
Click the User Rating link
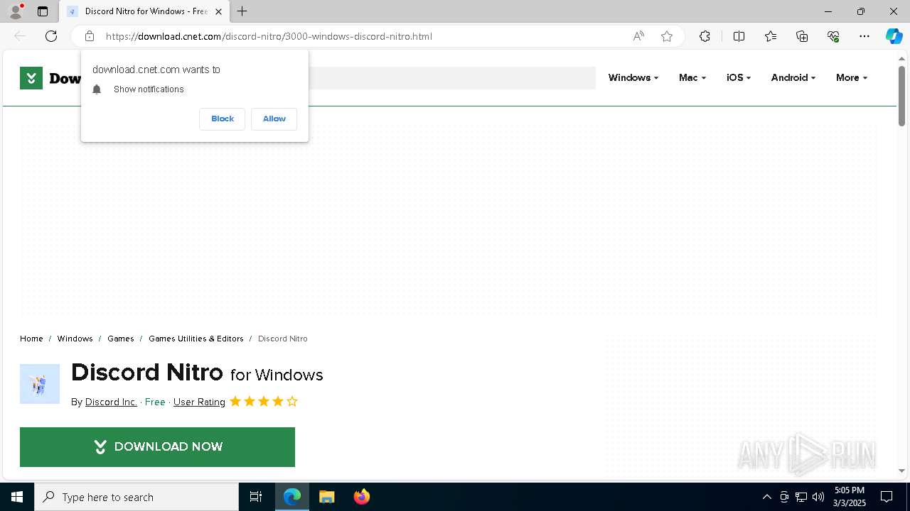(x=199, y=402)
